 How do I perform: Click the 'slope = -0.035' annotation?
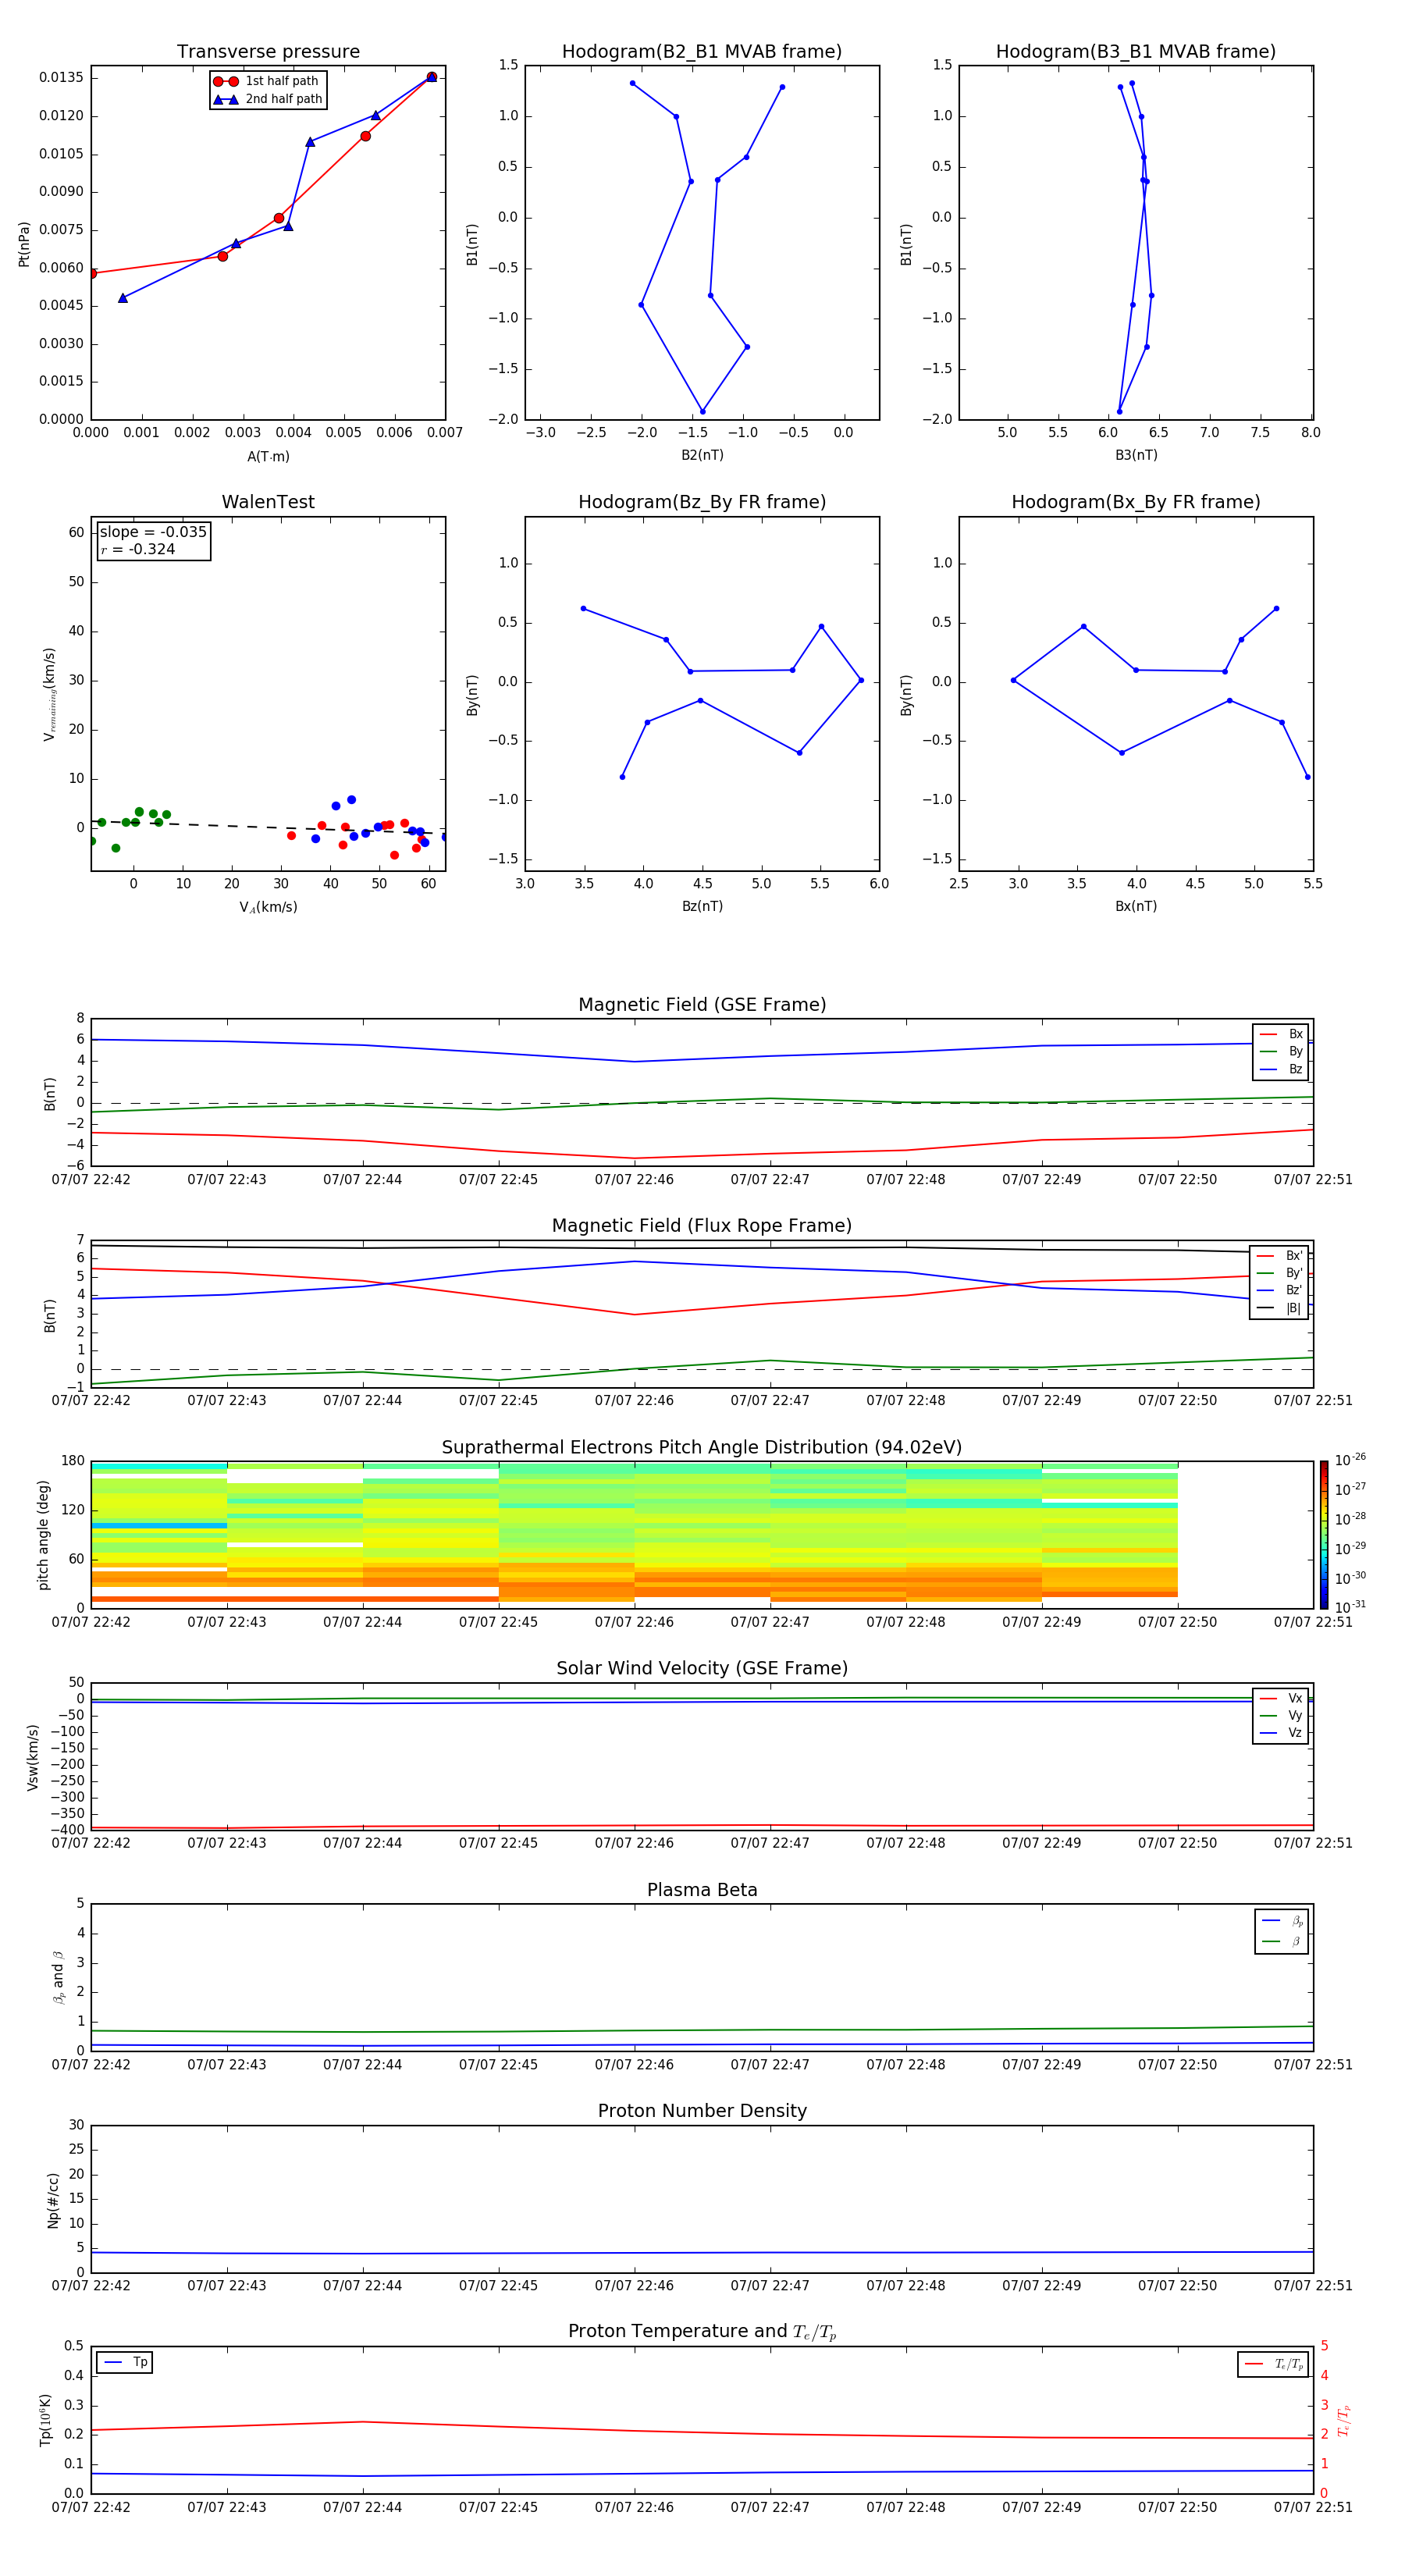pyautogui.click(x=153, y=532)
